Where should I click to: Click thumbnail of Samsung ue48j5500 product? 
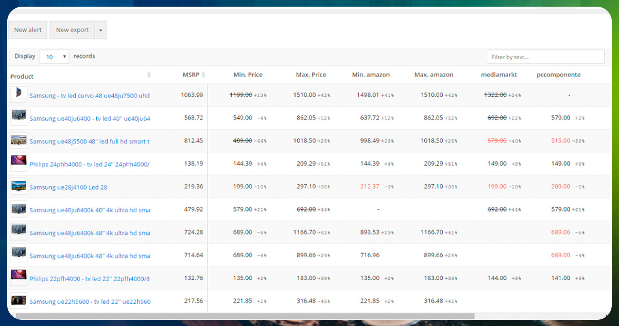pos(19,140)
